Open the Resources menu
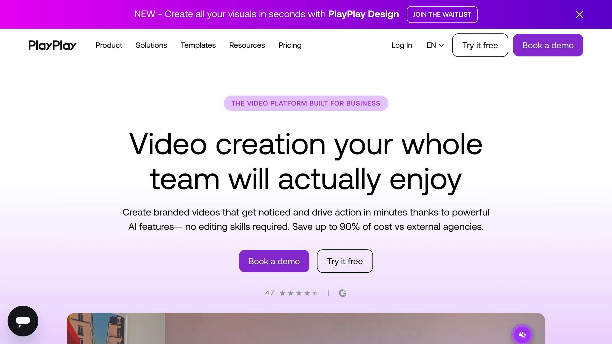The height and width of the screenshot is (344, 612). click(x=247, y=45)
